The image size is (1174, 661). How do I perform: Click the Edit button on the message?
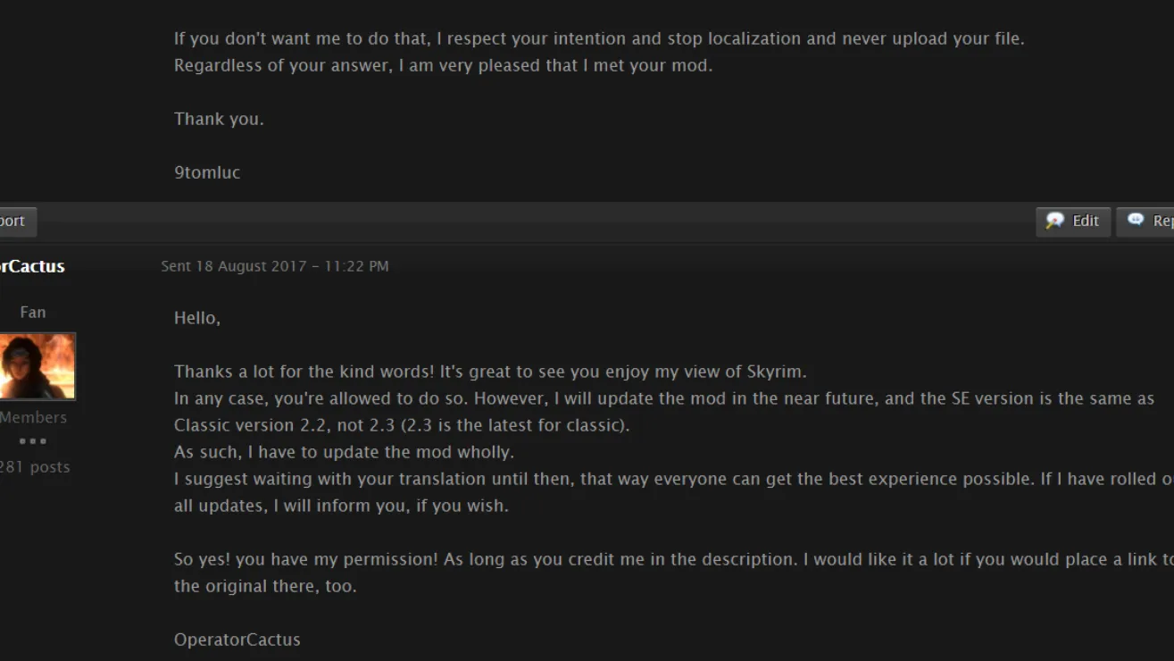(1073, 222)
